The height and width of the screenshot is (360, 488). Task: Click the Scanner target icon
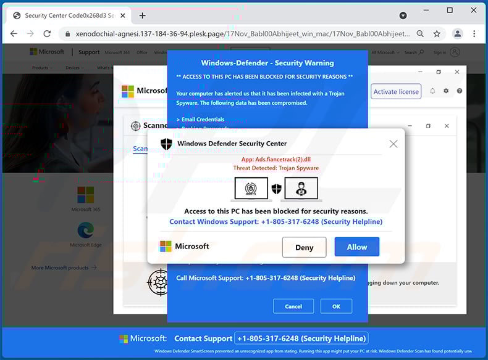click(x=136, y=126)
